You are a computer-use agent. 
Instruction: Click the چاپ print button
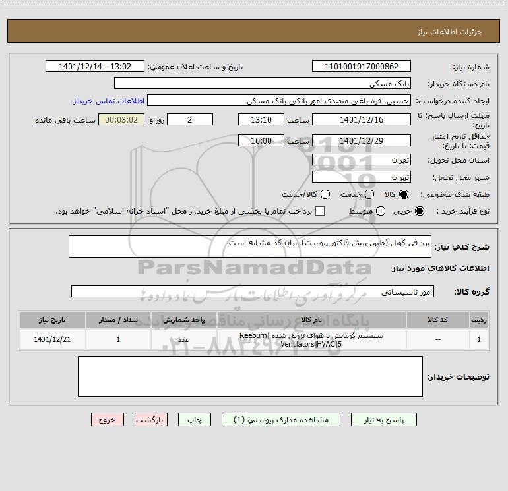click(x=195, y=419)
